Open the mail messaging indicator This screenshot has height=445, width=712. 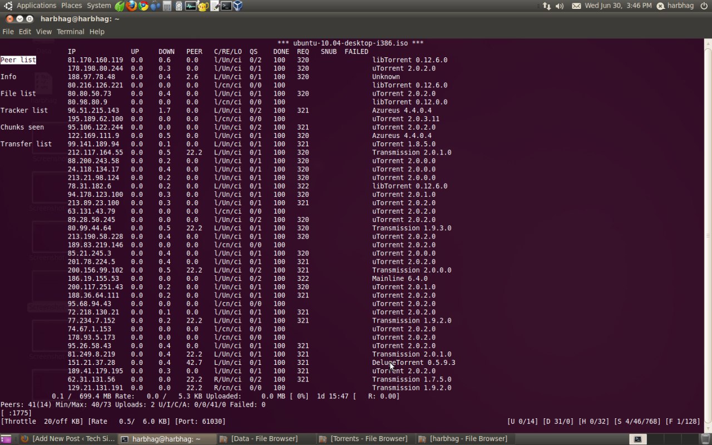tap(576, 6)
